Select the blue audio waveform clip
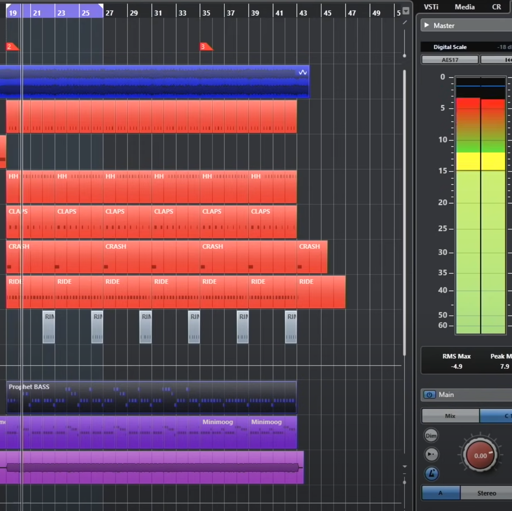The width and height of the screenshot is (512, 511). point(154,81)
